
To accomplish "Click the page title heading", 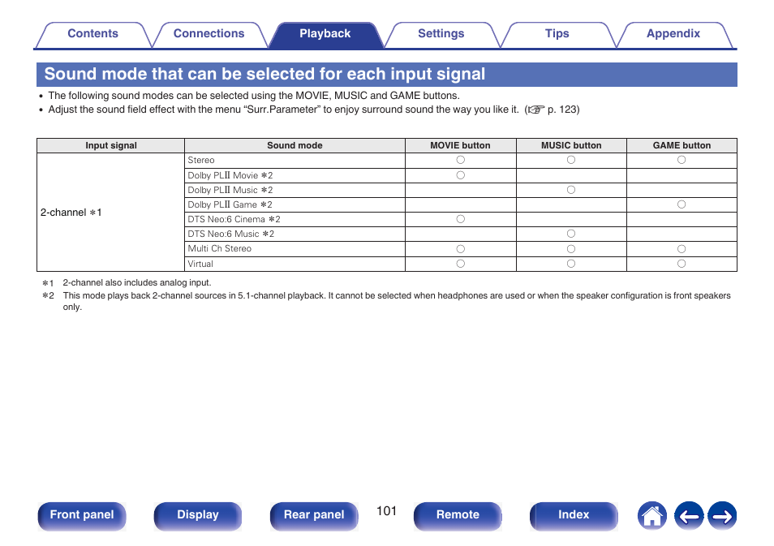I will tap(264, 74).
